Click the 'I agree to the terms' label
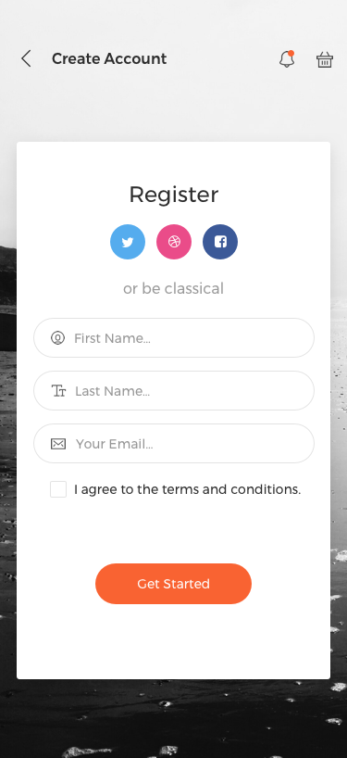The image size is (347, 758). (x=187, y=489)
